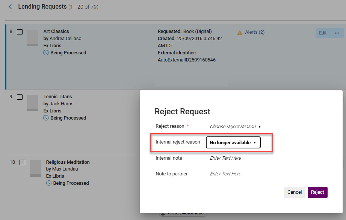
Task: Click the Internal note text field
Action: (x=225, y=158)
